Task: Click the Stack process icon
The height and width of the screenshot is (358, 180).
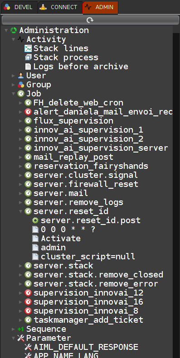Action: 28,57
